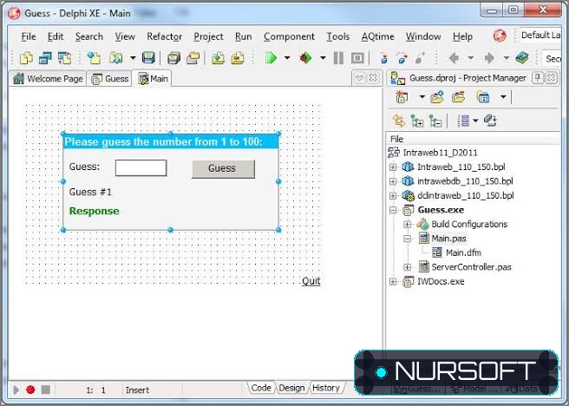This screenshot has width=569, height=406.
Task: Collapse the Guess.exe project node
Action: (393, 210)
